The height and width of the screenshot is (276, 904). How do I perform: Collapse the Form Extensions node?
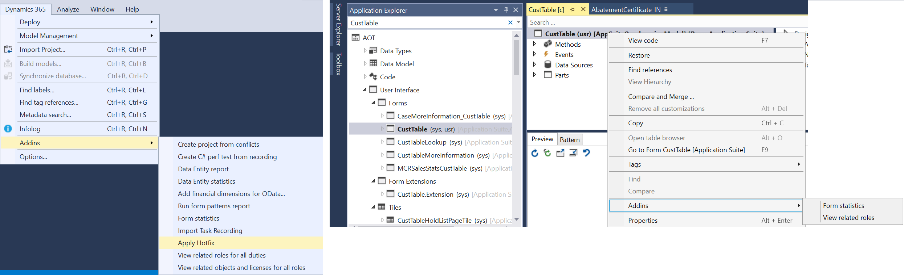point(373,181)
